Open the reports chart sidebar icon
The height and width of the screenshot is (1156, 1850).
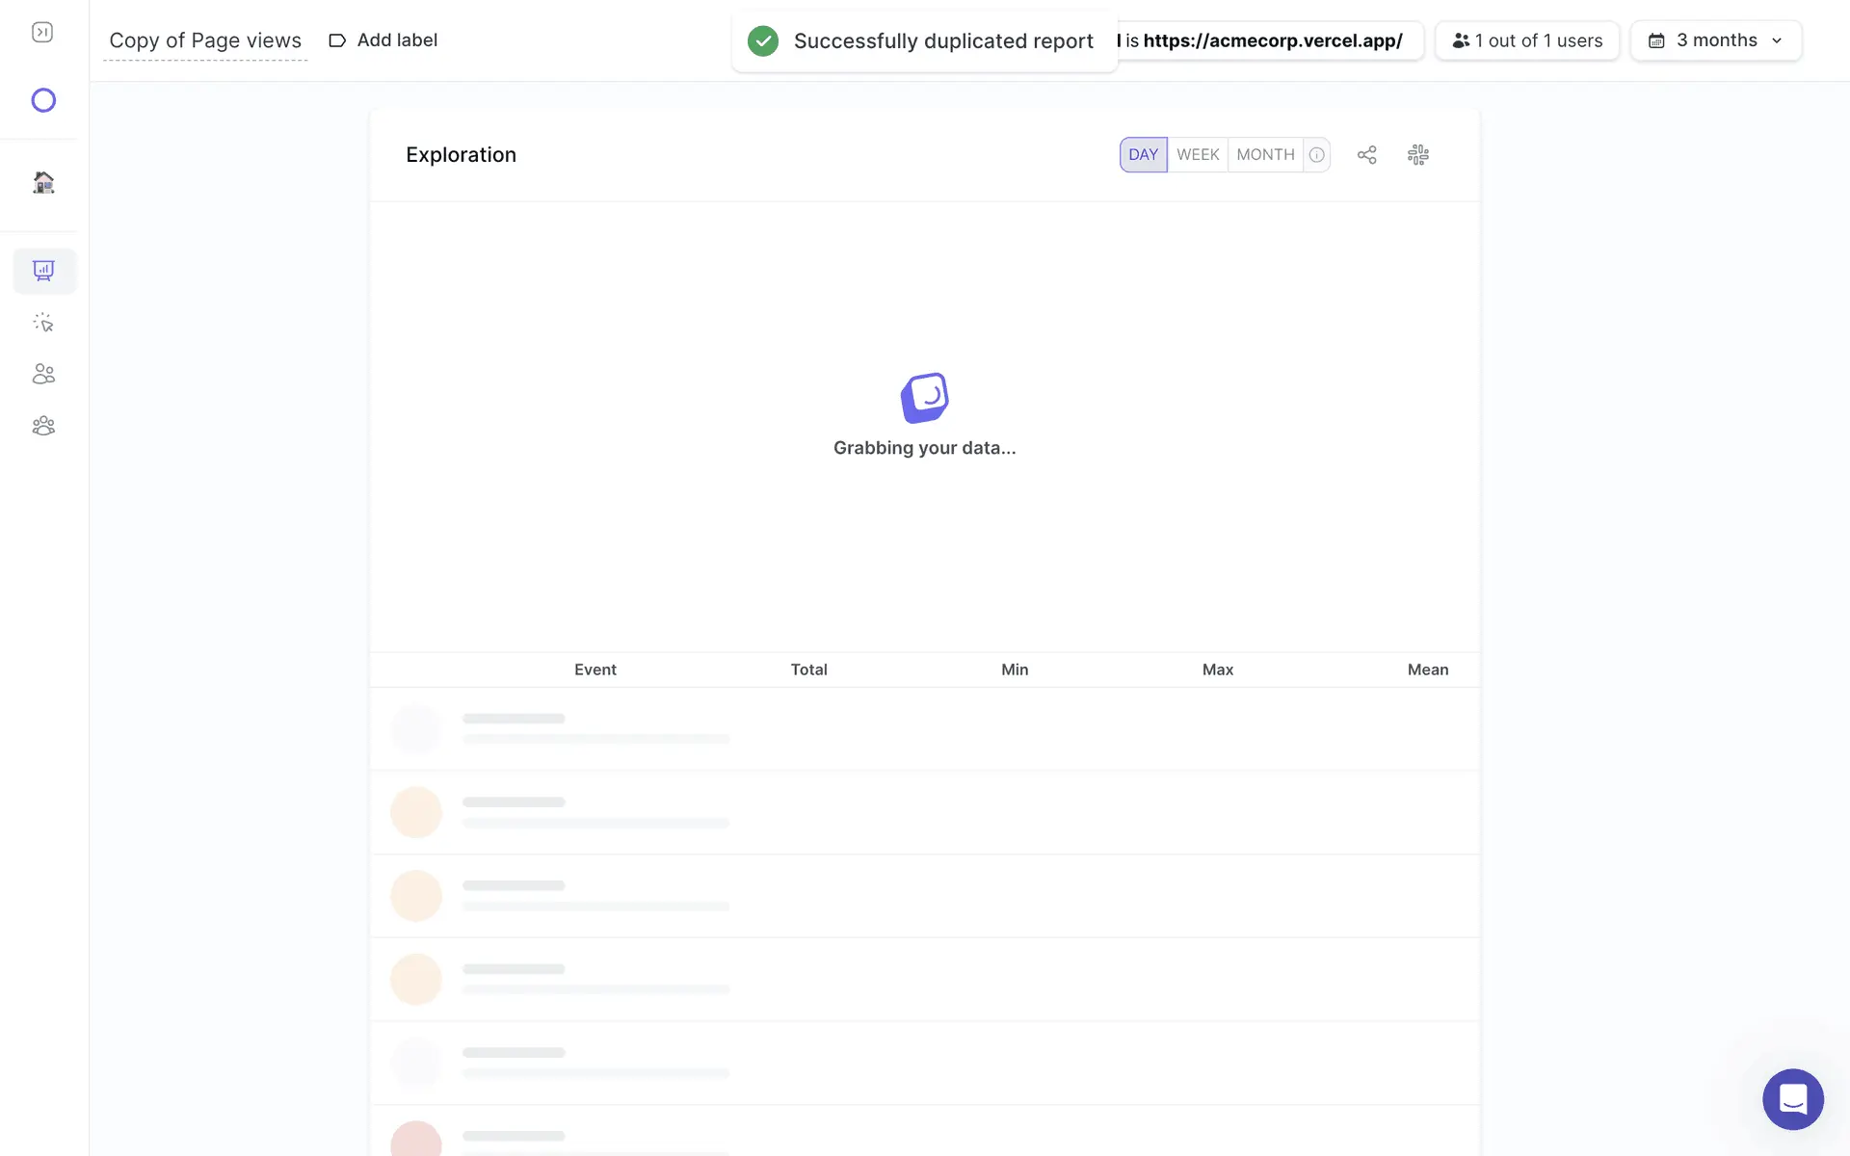(43, 271)
